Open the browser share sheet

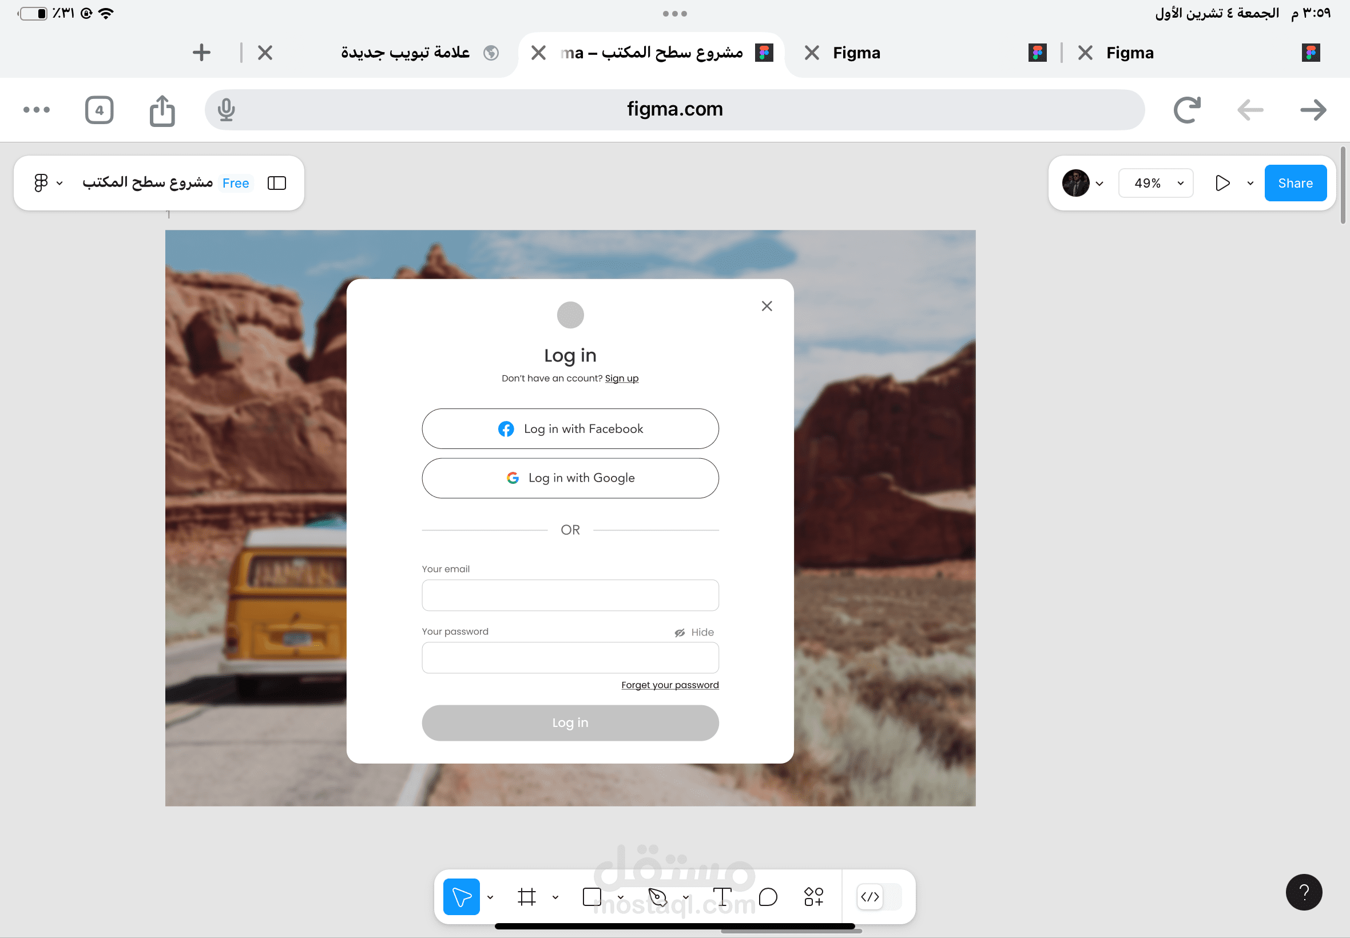(162, 110)
